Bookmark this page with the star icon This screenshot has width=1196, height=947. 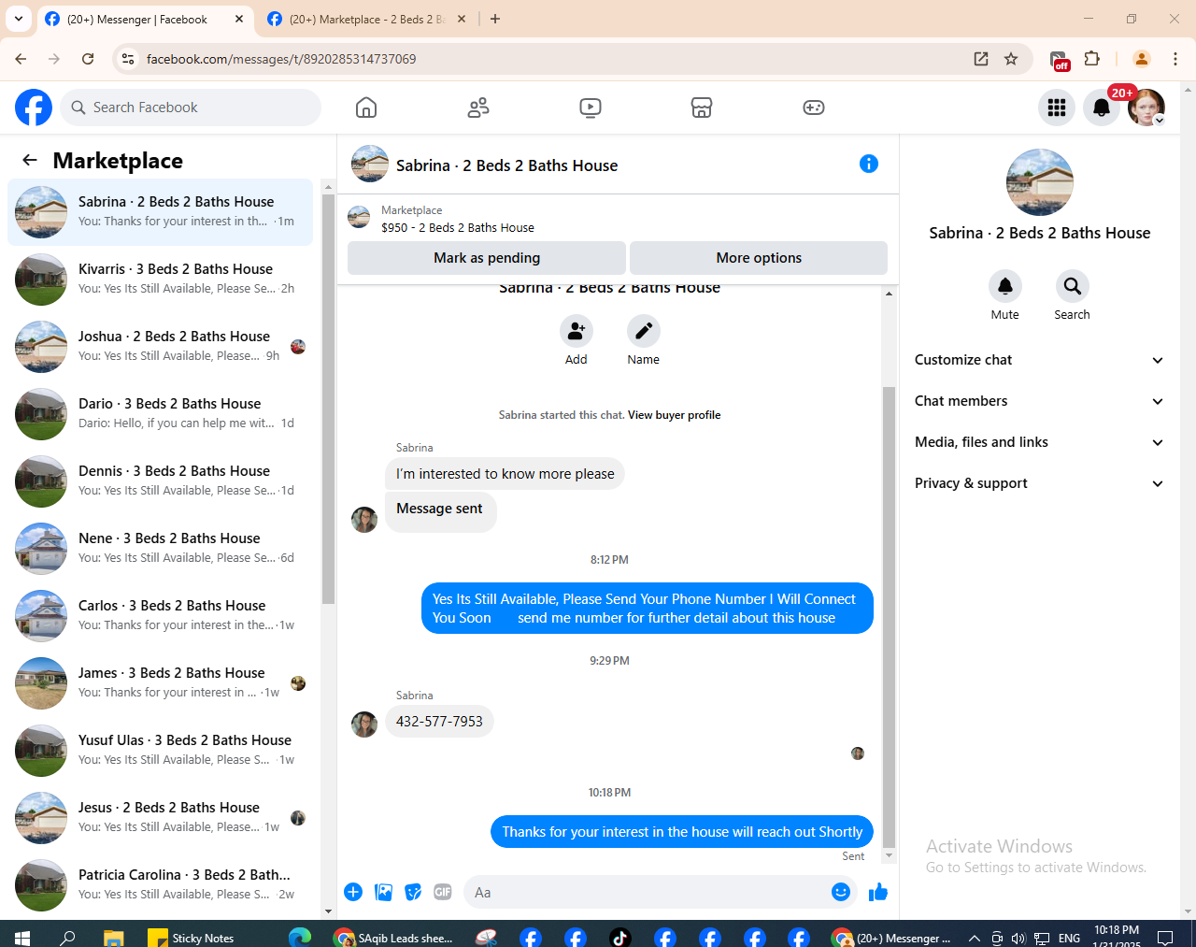tap(1011, 59)
